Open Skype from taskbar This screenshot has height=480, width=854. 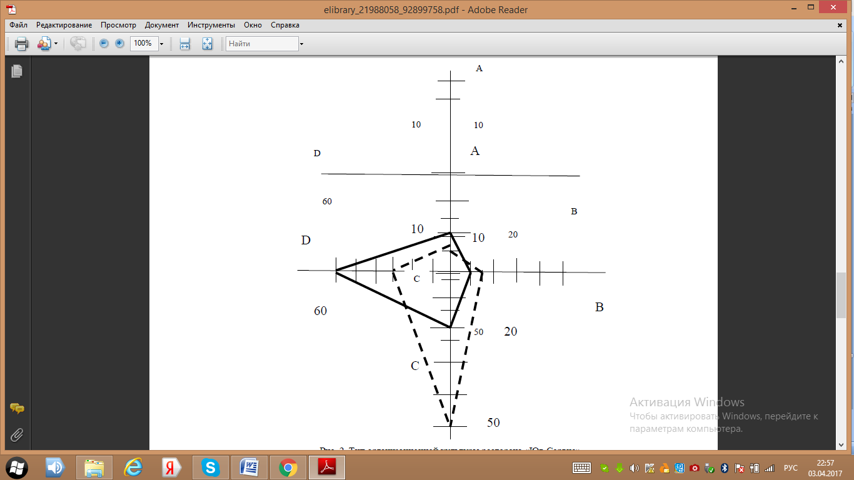(210, 467)
